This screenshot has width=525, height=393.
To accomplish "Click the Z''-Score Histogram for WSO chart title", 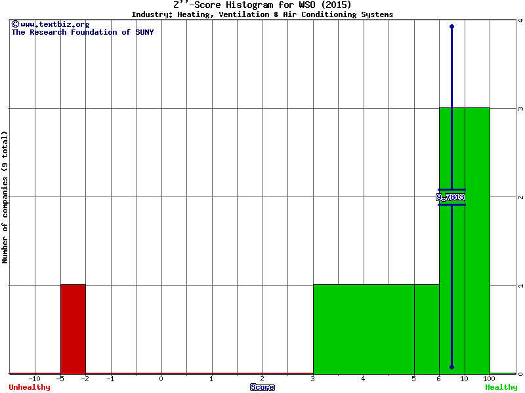I will 262,5.
